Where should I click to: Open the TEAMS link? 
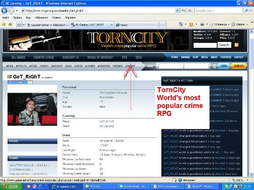tap(175, 57)
